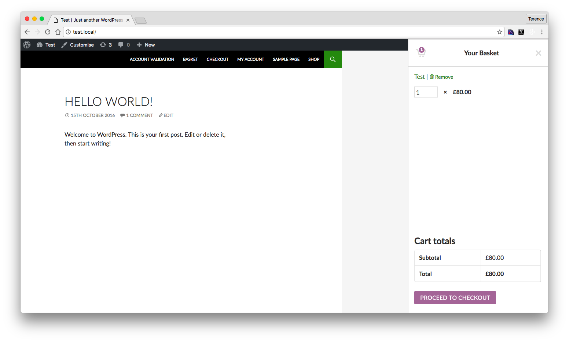Open the Hello World! post title
569x342 pixels.
coord(109,102)
